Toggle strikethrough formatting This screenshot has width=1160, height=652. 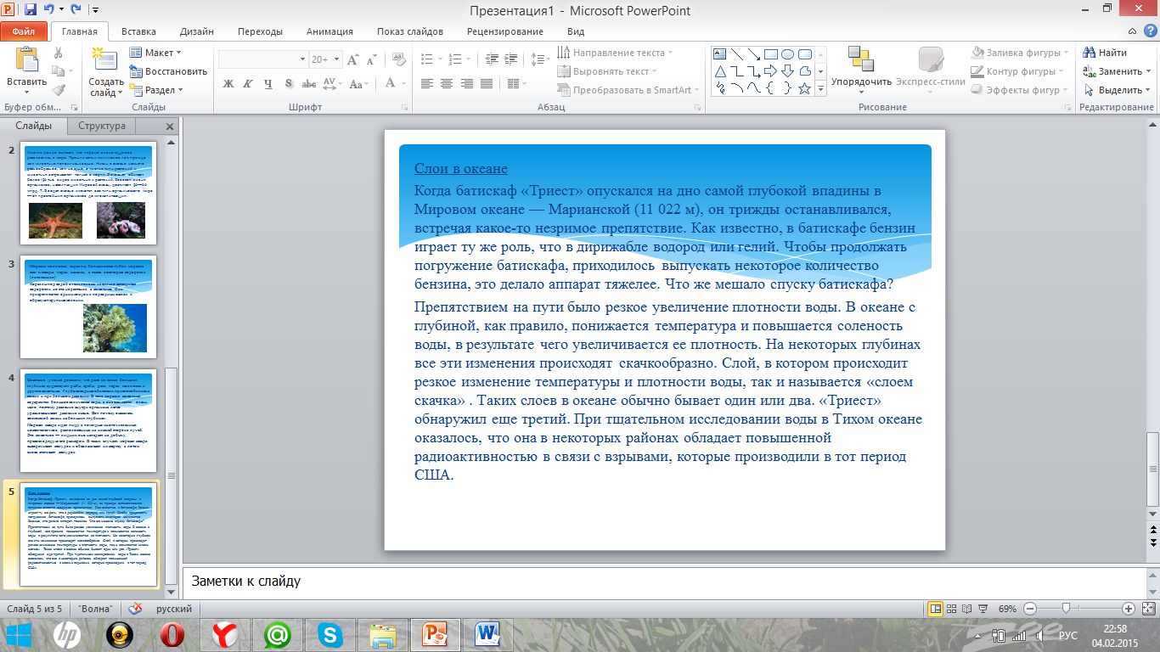coord(309,83)
